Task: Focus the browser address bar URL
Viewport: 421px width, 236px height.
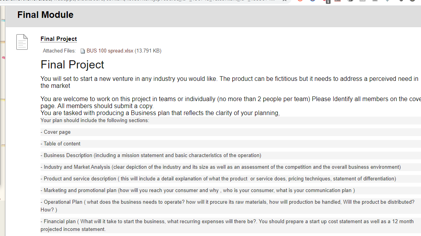Action: [136, 1]
